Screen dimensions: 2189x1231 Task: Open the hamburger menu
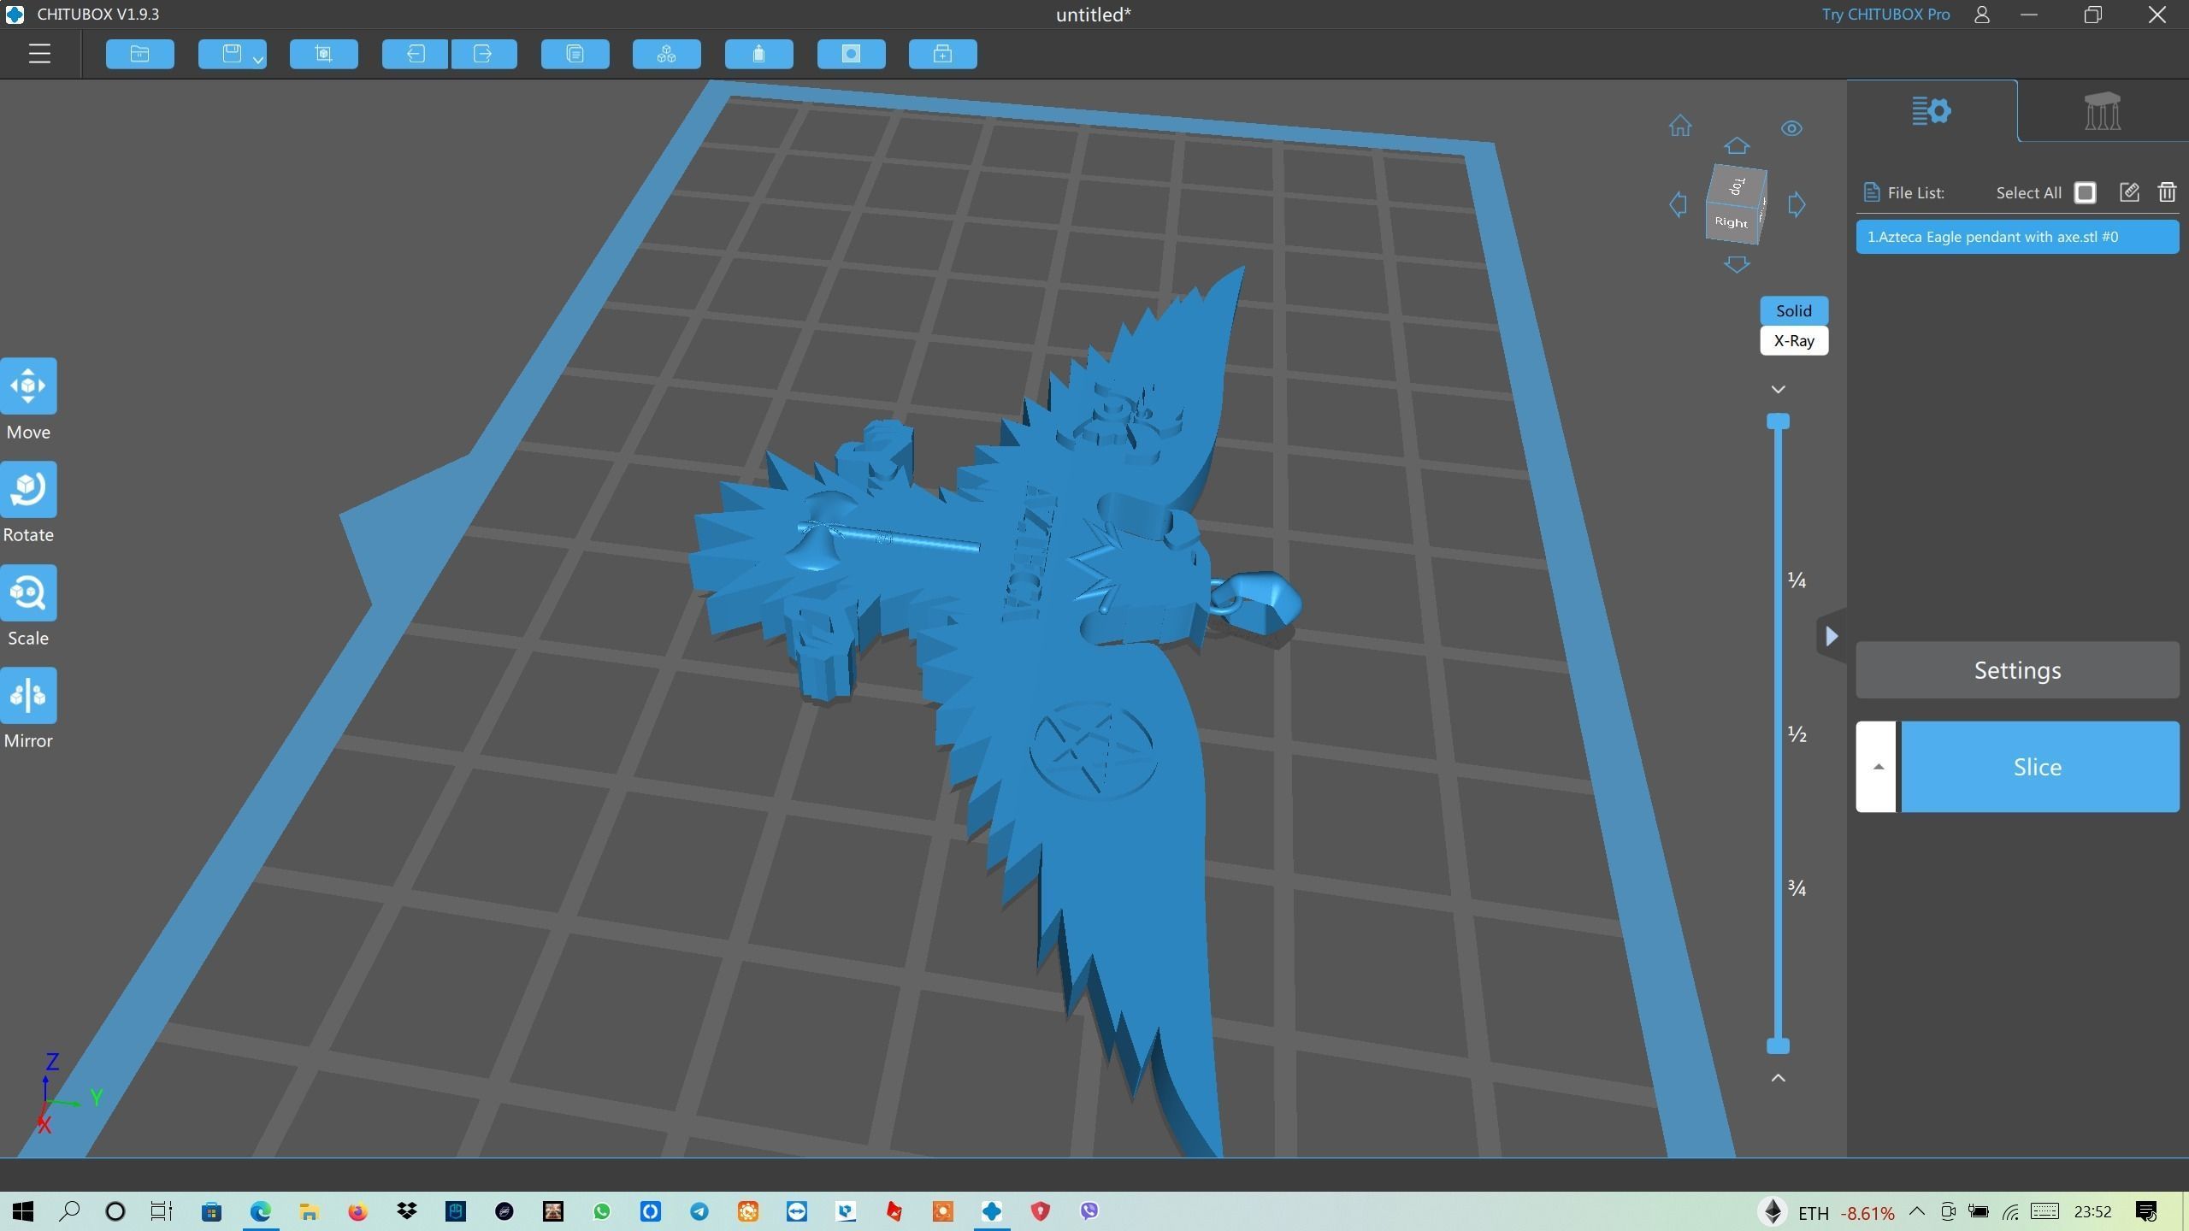click(x=40, y=53)
